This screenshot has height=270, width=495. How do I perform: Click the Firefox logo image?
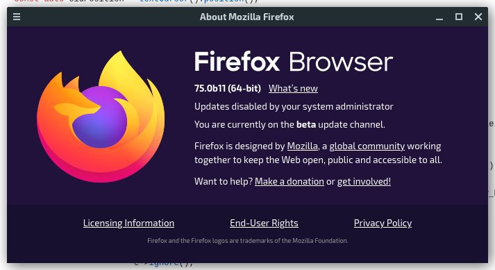pos(101,117)
